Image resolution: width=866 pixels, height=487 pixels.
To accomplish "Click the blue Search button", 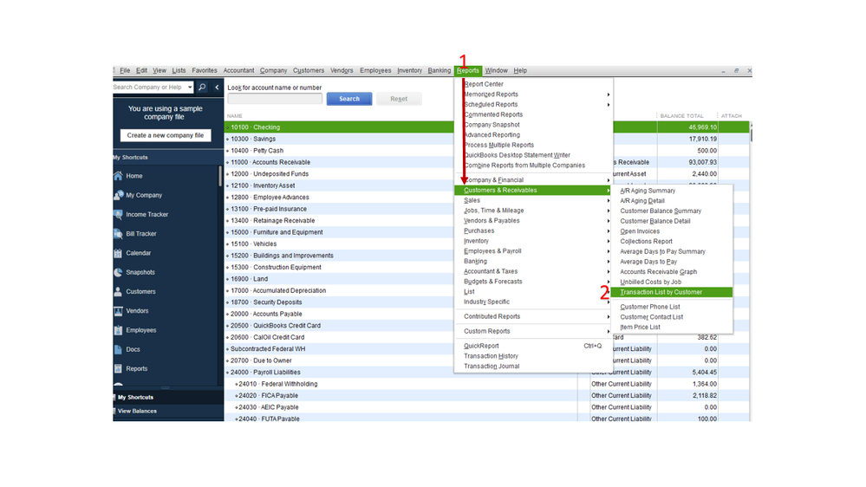I will (x=349, y=99).
